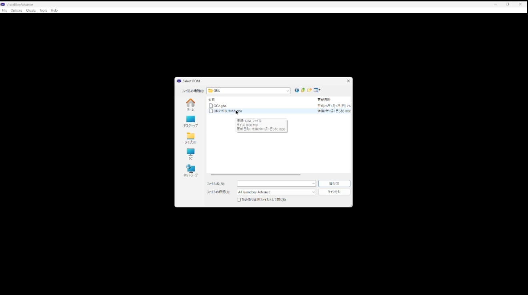Select the PC location in sidebar
528x295 pixels.
190,154
